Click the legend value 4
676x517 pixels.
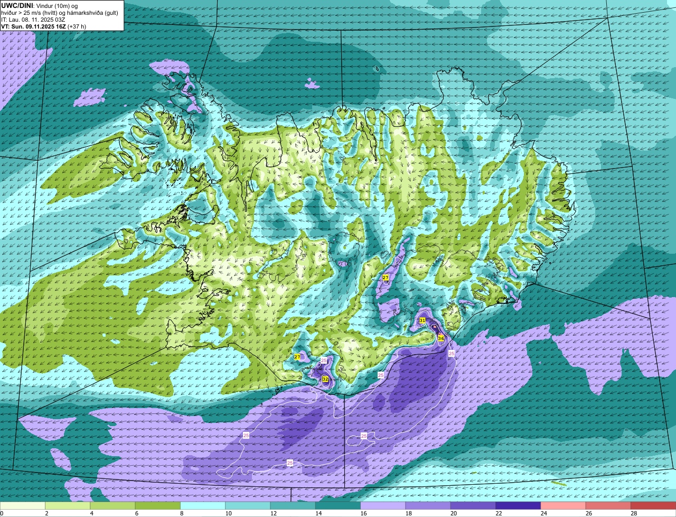click(91, 513)
